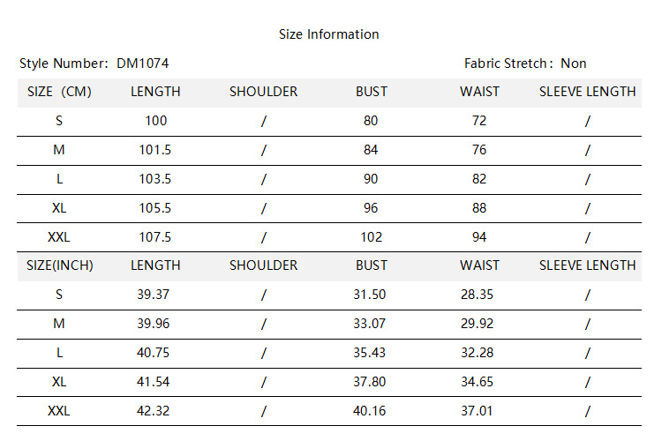Click the Style Number DM1074 text
This screenshot has width=662, height=441.
[x=94, y=64]
